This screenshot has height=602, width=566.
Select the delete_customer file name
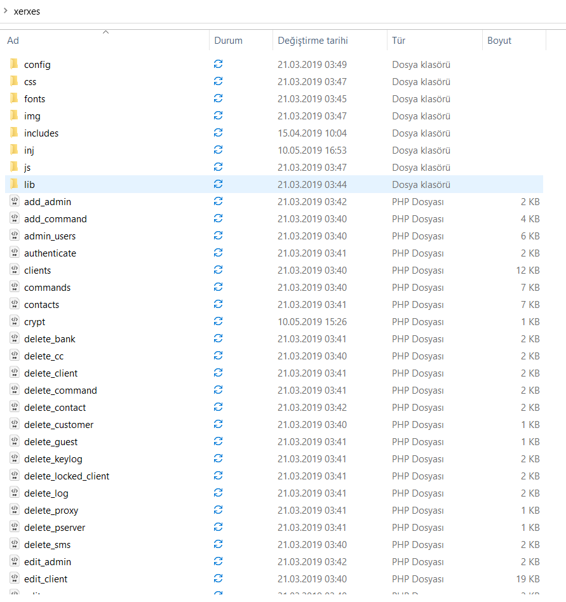click(58, 425)
